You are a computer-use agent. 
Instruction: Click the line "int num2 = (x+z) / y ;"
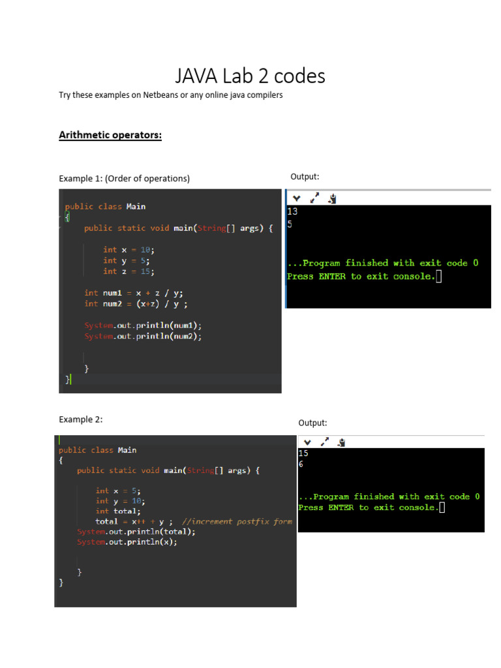pos(136,304)
